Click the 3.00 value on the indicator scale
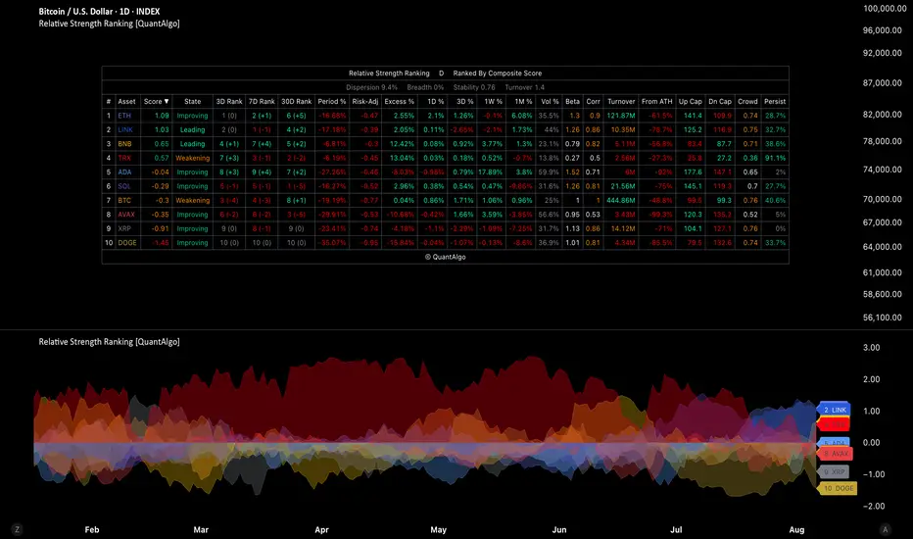Viewport: 913px width, 539px height. pos(871,347)
